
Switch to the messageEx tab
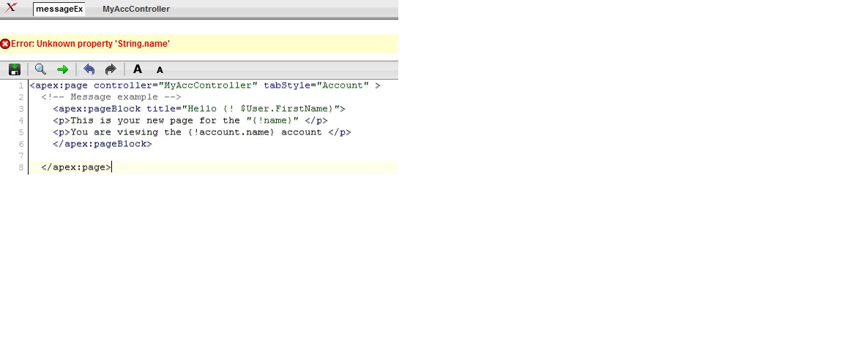click(x=59, y=9)
